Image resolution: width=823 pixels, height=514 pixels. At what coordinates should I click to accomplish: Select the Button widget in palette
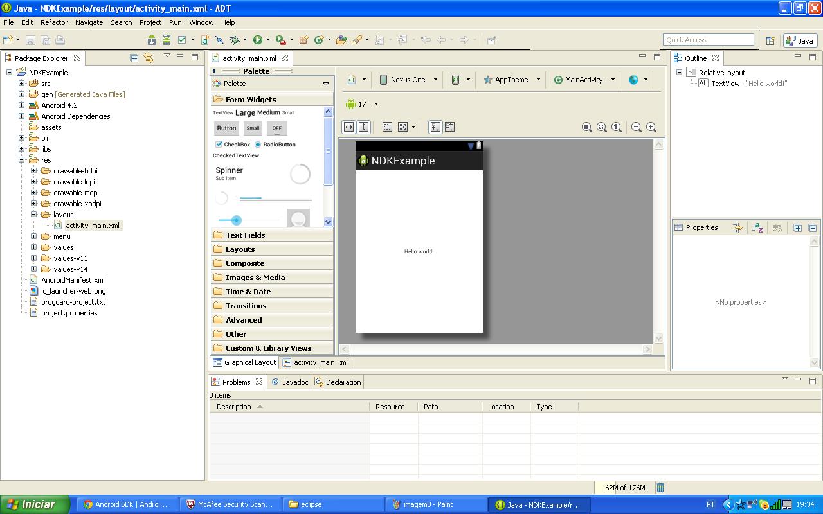click(226, 128)
